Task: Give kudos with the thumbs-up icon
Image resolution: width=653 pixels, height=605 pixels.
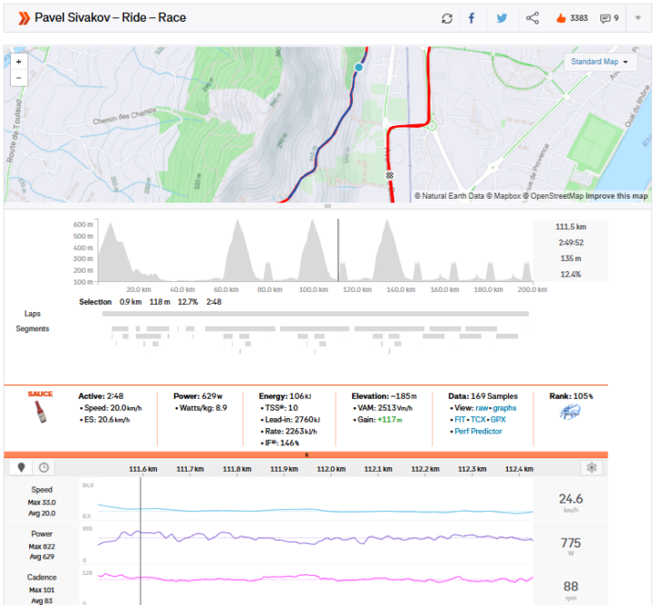Action: 560,18
